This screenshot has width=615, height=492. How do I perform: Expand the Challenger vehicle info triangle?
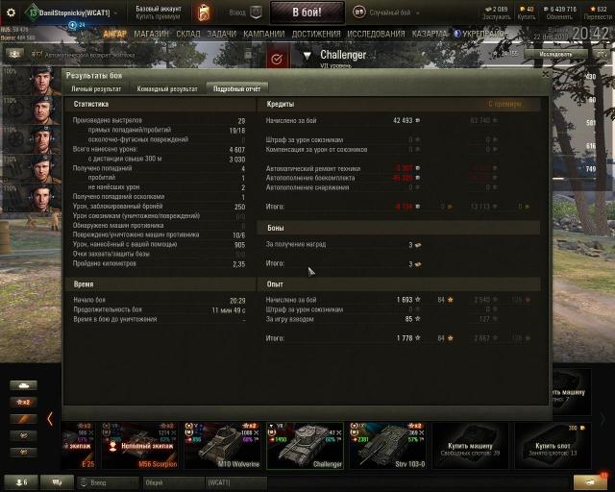[307, 57]
